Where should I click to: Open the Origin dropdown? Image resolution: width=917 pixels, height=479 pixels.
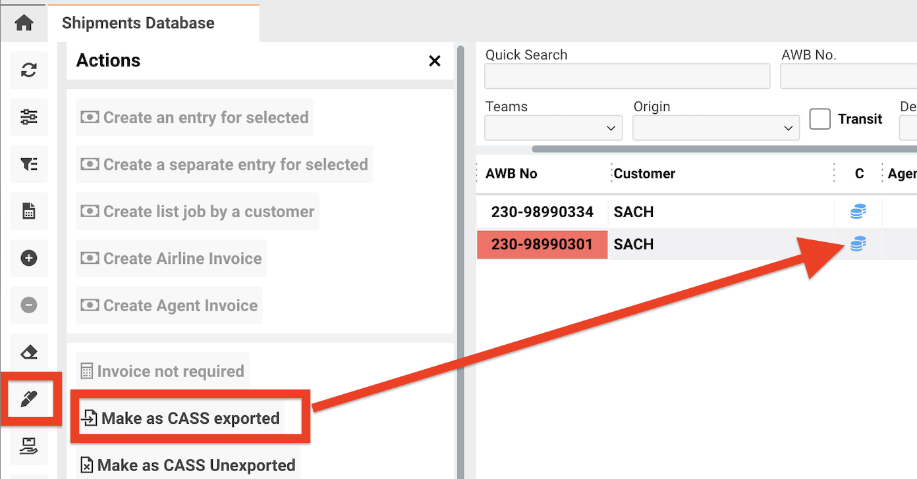pyautogui.click(x=715, y=128)
